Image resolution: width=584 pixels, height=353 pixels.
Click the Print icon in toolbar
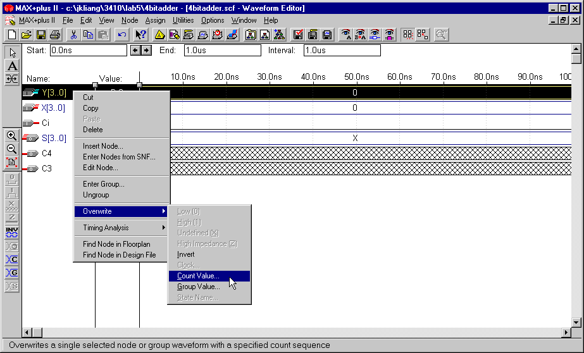tap(54, 35)
